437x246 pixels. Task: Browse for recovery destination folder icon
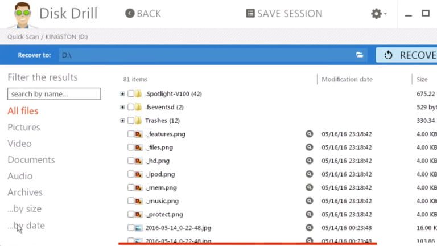pos(360,55)
